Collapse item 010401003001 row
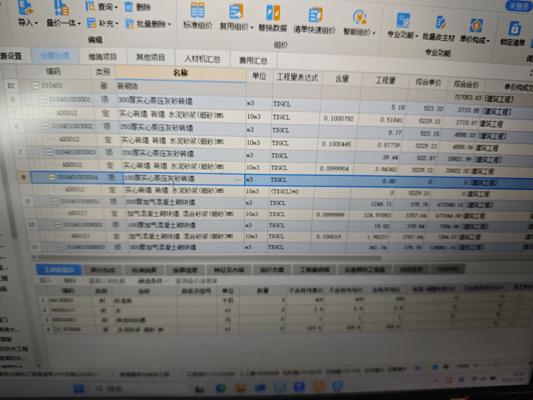 (43, 99)
